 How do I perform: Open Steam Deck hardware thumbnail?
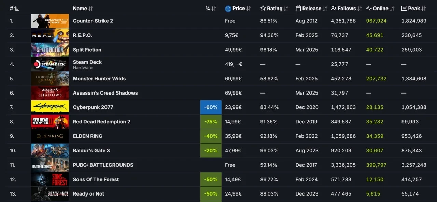point(50,64)
